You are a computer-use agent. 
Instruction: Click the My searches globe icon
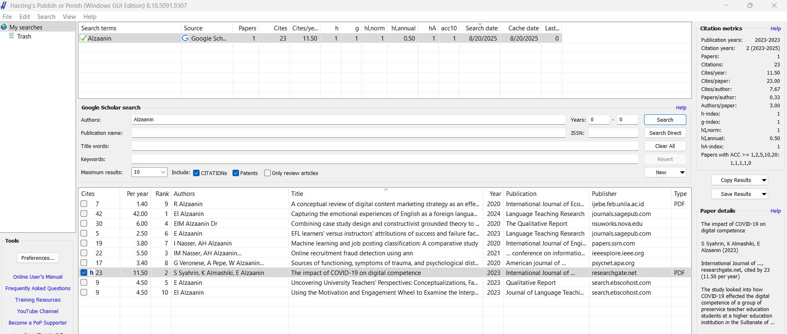4,27
